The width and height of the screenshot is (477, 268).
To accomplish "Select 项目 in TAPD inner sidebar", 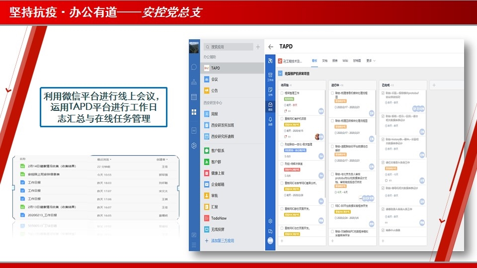I will 270,106.
